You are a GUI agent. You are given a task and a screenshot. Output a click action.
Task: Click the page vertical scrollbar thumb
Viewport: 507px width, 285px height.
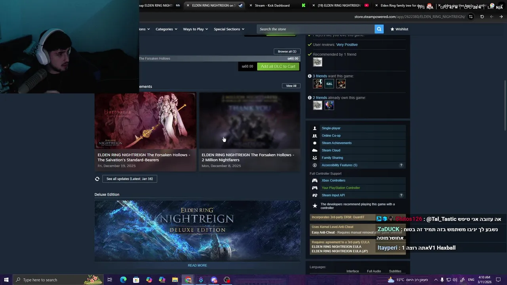click(505, 105)
